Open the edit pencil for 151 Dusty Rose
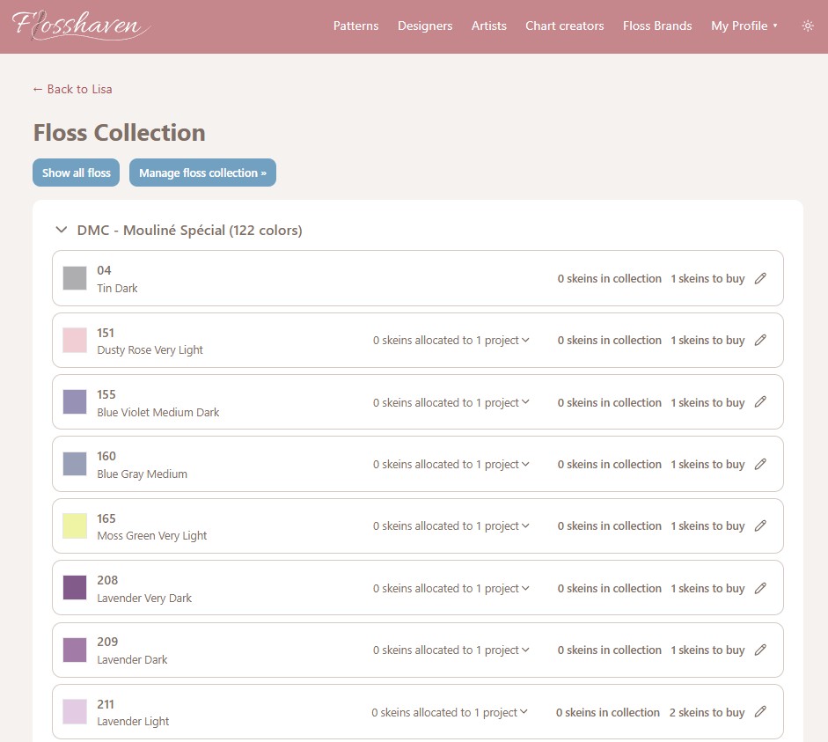This screenshot has height=742, width=828. 760,340
